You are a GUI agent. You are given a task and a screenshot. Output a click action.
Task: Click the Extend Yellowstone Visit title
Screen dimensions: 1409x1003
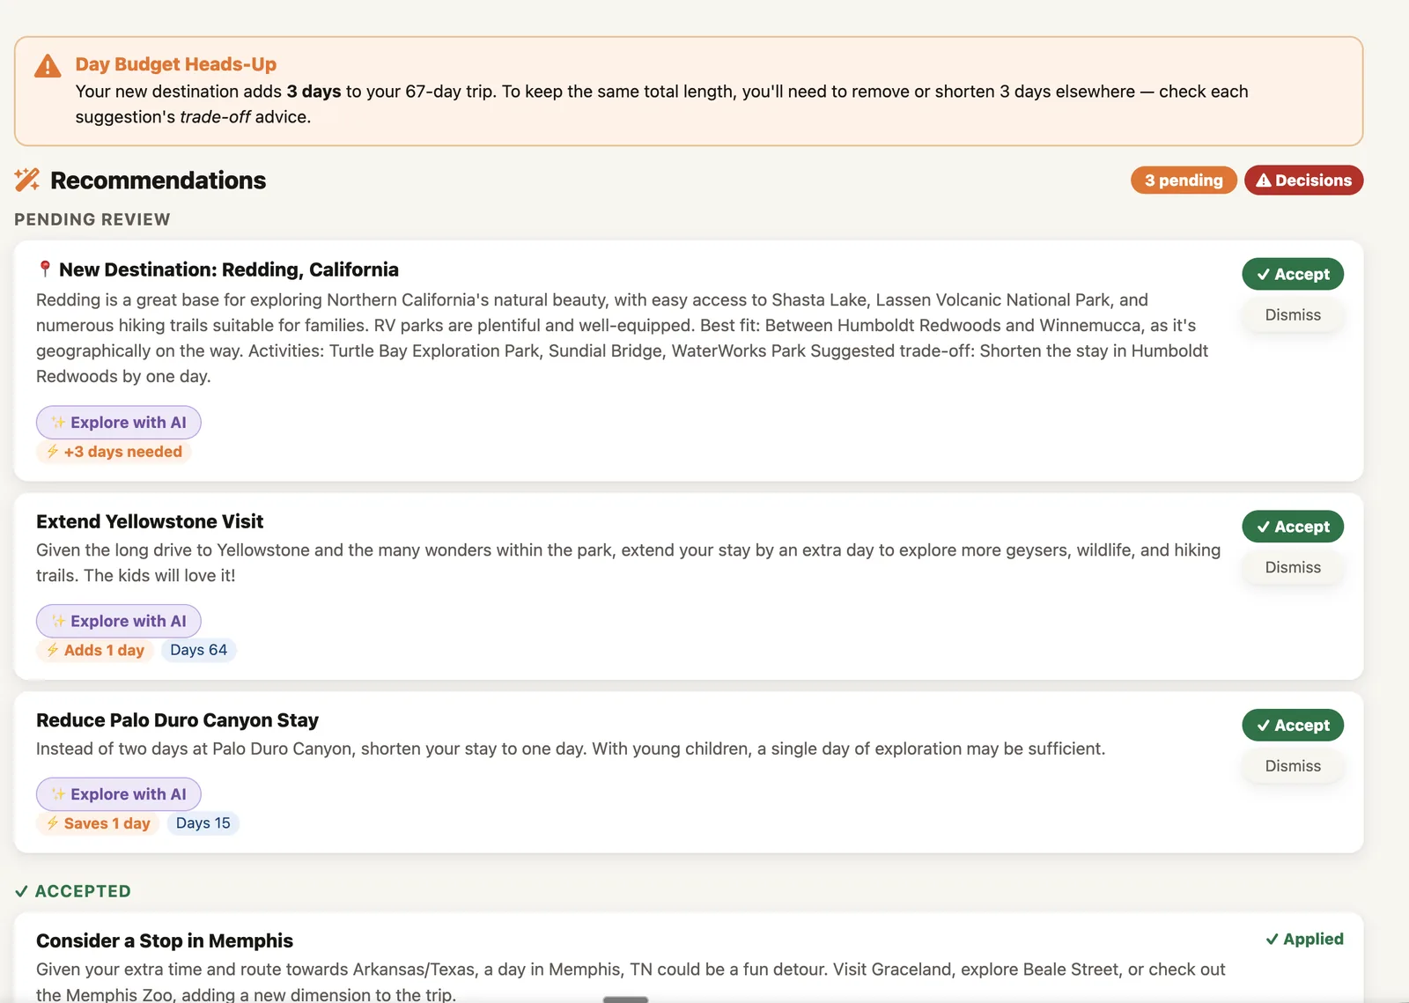coord(150,521)
